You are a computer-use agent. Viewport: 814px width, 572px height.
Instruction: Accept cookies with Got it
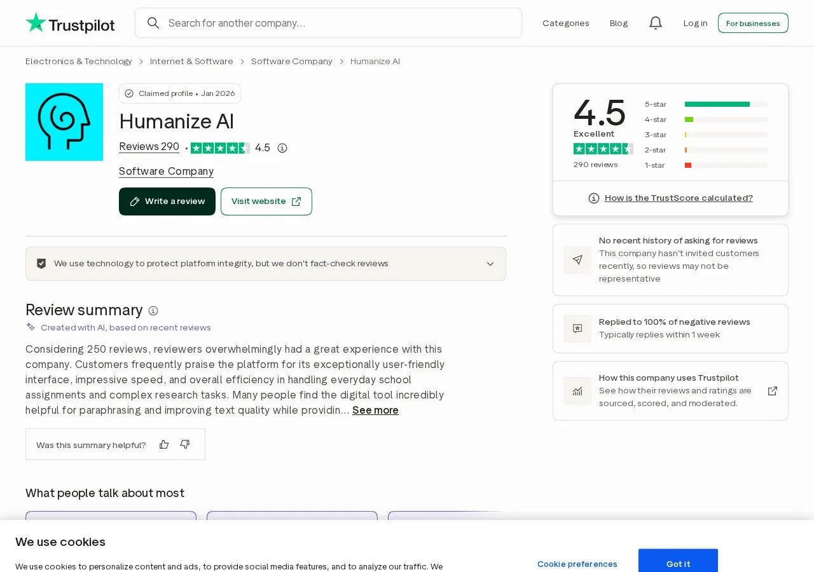678,564
